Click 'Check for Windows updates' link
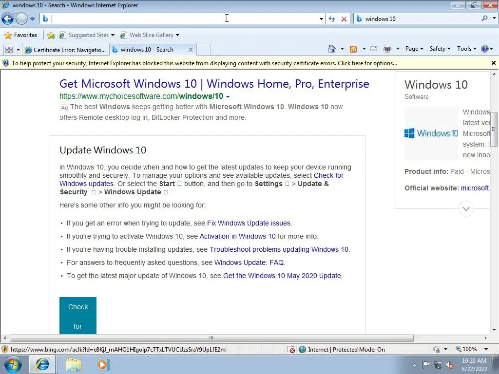 point(201,180)
